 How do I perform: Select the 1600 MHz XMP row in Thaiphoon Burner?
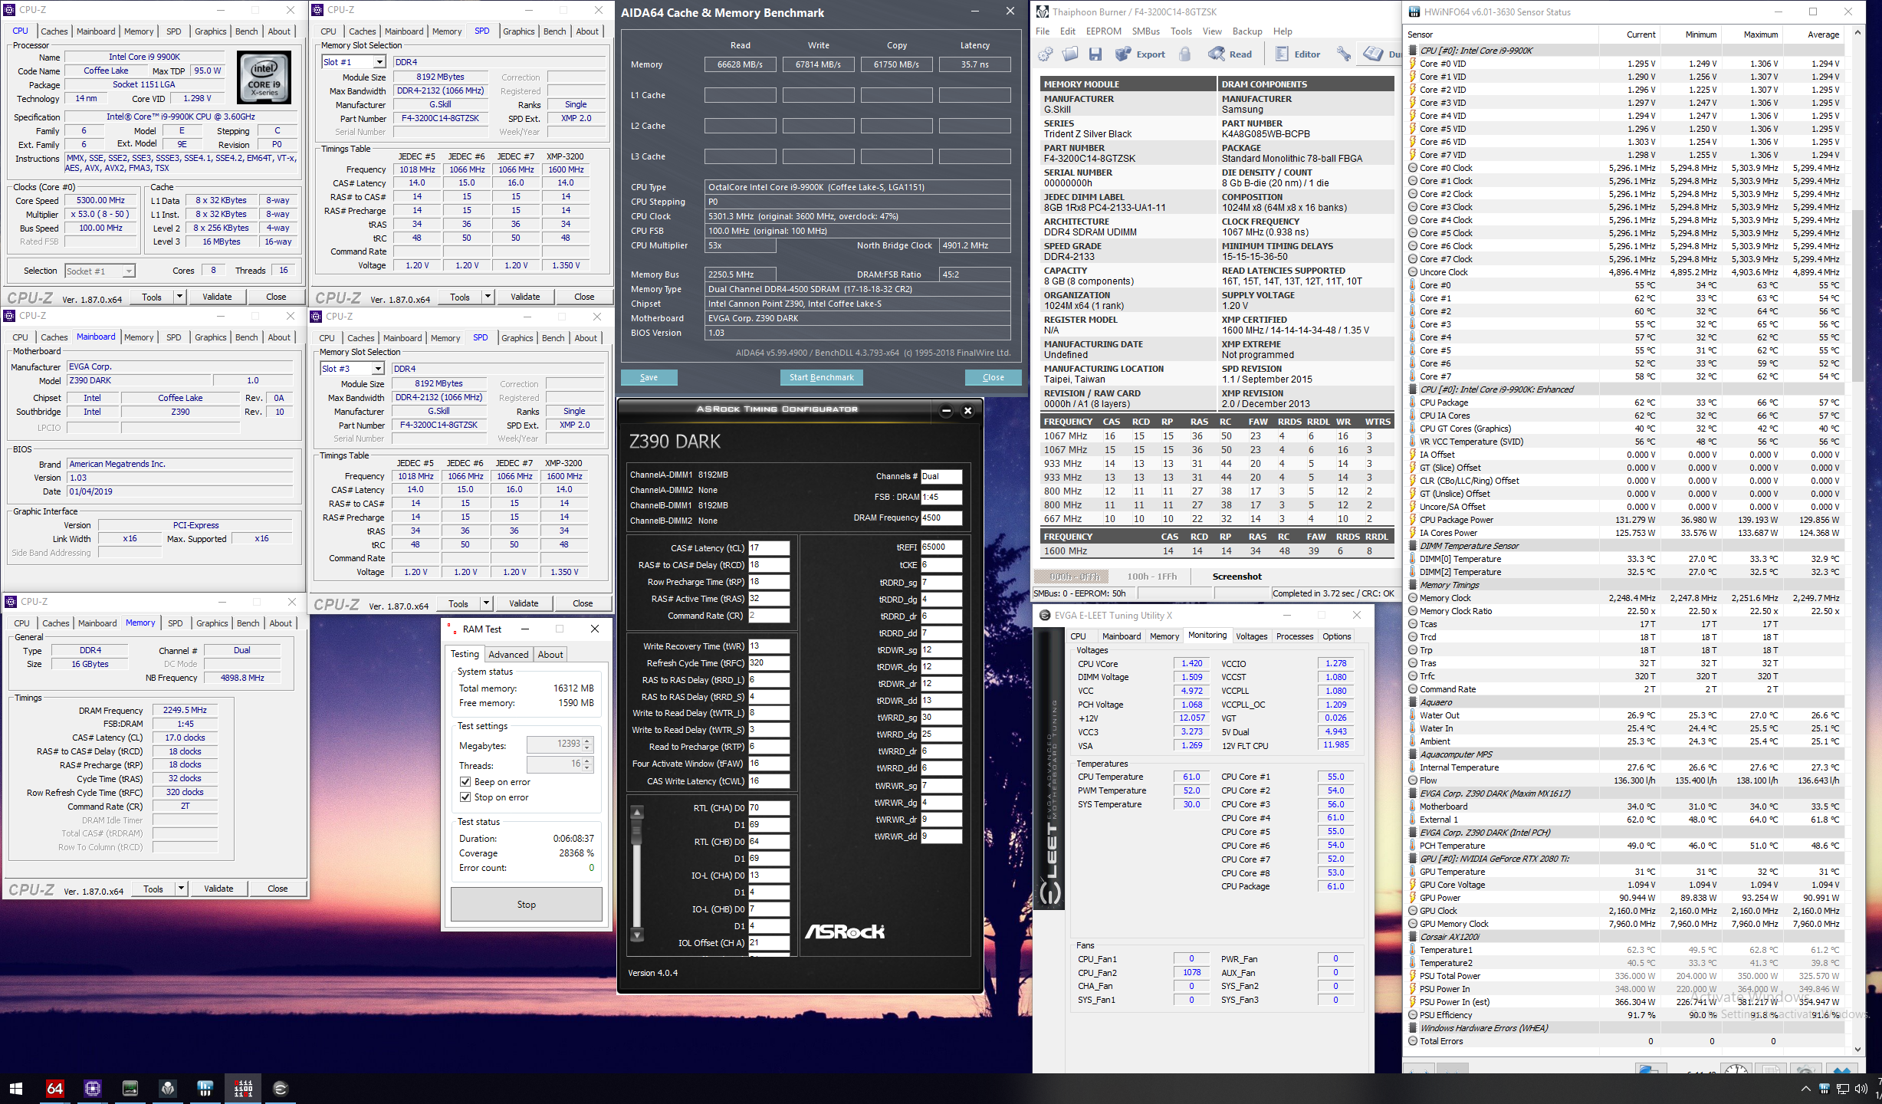(1216, 551)
